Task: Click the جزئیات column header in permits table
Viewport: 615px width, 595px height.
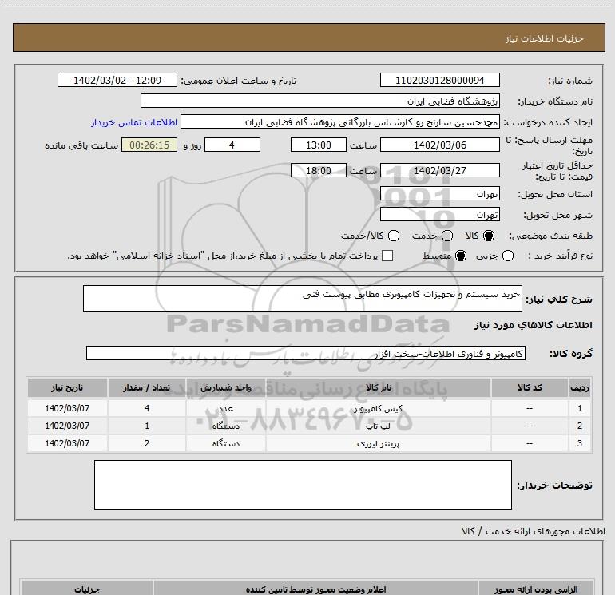Action: pos(87,589)
